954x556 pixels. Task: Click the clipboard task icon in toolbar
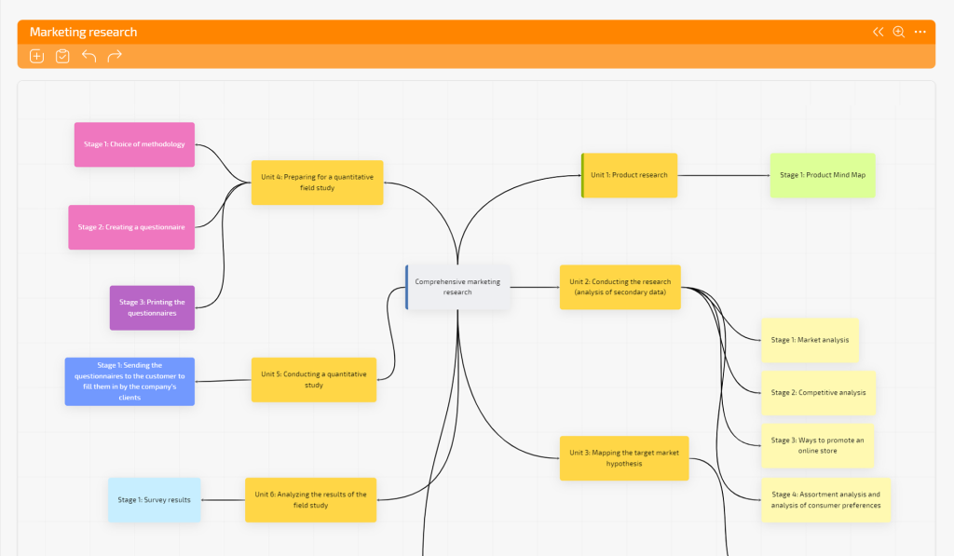coord(62,57)
